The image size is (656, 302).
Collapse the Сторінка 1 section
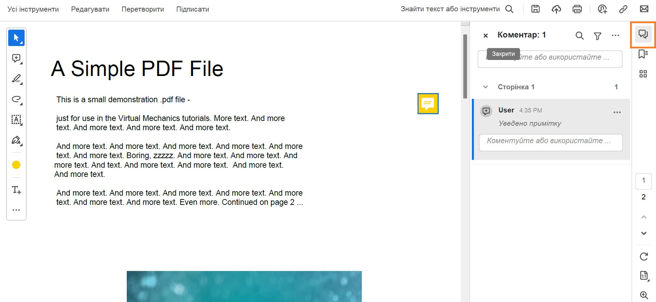coord(486,87)
